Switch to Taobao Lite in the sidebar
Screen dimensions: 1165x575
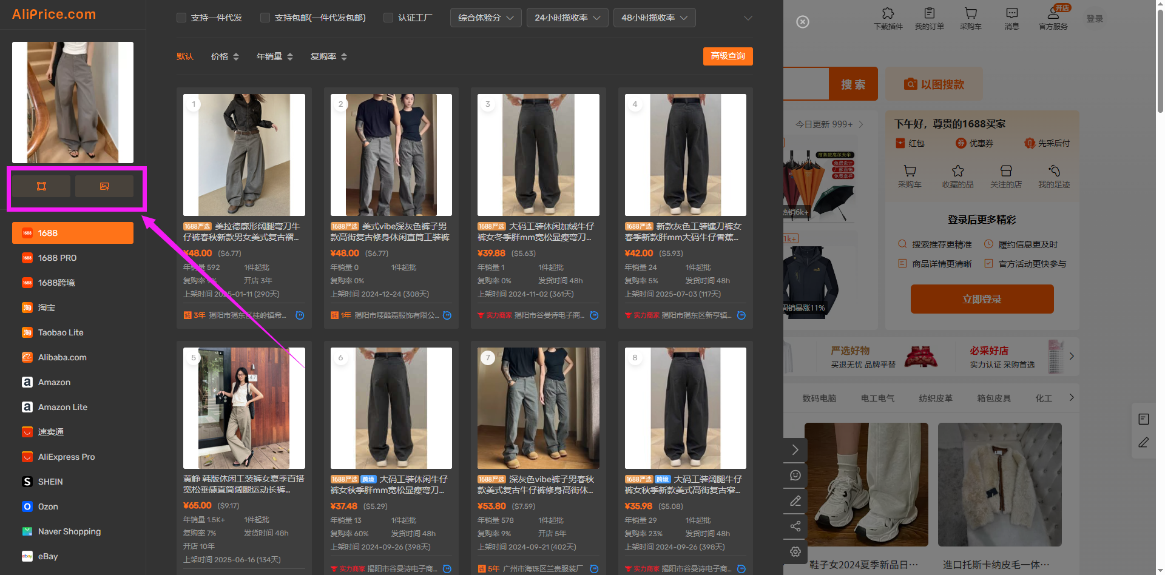tap(61, 332)
